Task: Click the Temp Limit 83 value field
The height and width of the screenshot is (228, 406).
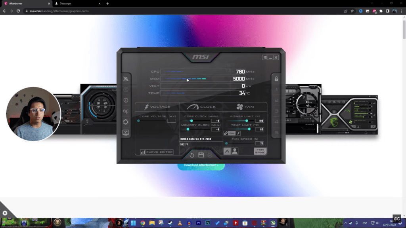Action: click(259, 129)
